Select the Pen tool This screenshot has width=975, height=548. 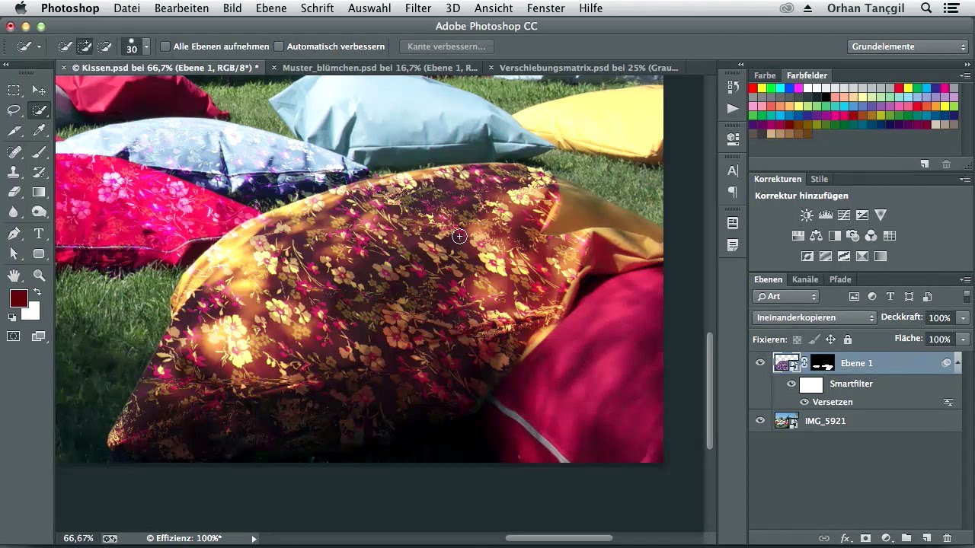tap(14, 234)
